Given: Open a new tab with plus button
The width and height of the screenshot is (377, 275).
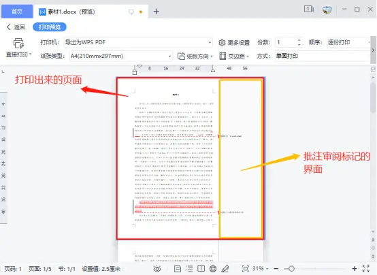Looking at the screenshot, I should (x=157, y=12).
